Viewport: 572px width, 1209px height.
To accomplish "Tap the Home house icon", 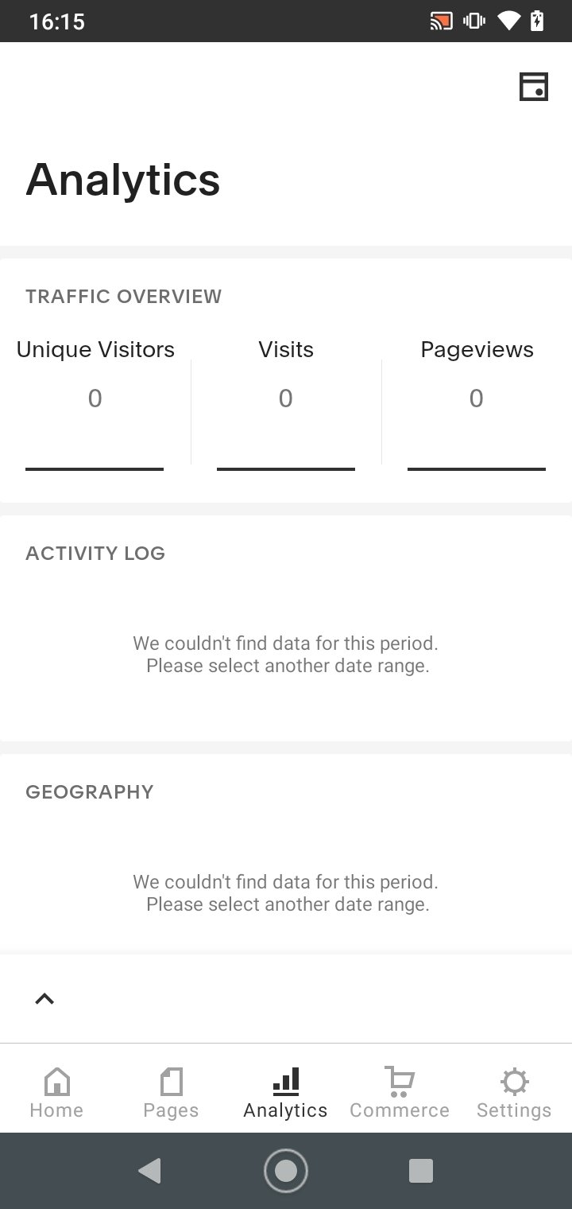I will pos(56,1081).
